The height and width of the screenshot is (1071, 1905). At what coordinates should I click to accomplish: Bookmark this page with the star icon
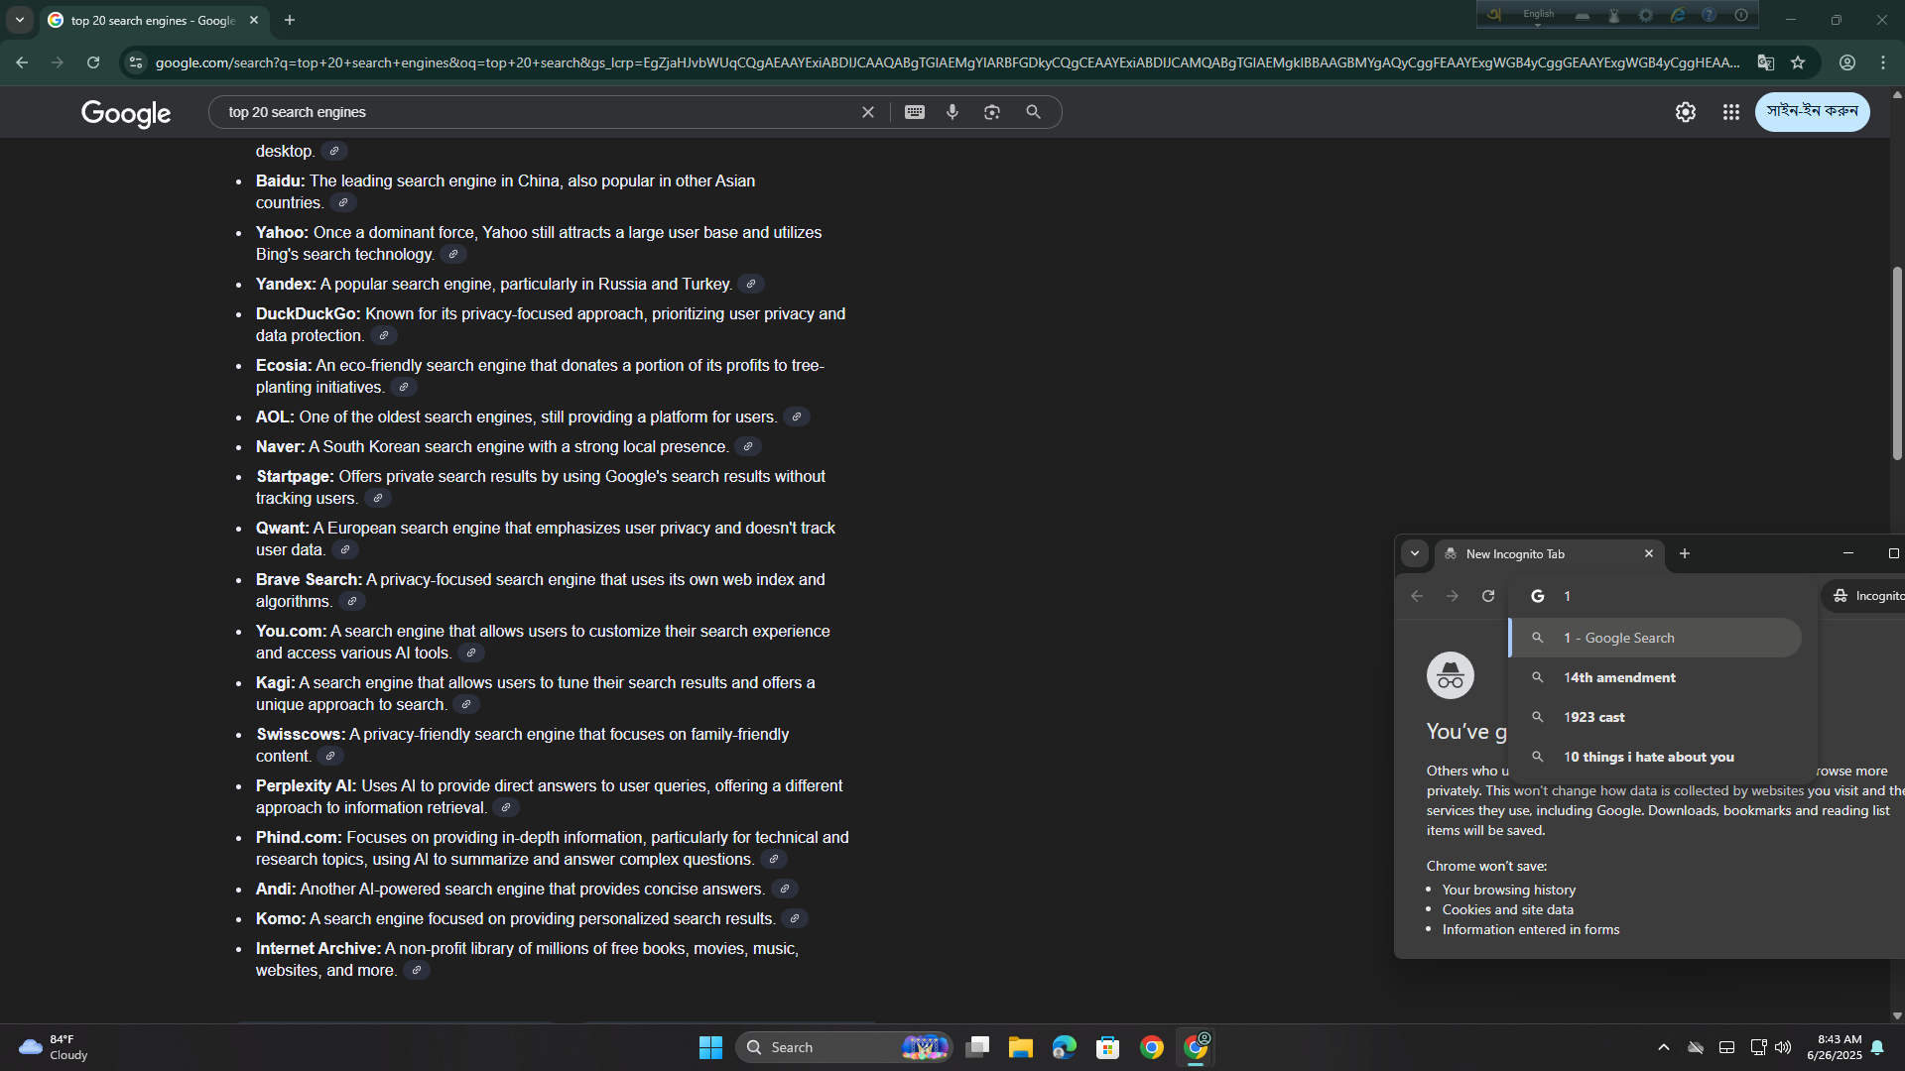pos(1798,62)
